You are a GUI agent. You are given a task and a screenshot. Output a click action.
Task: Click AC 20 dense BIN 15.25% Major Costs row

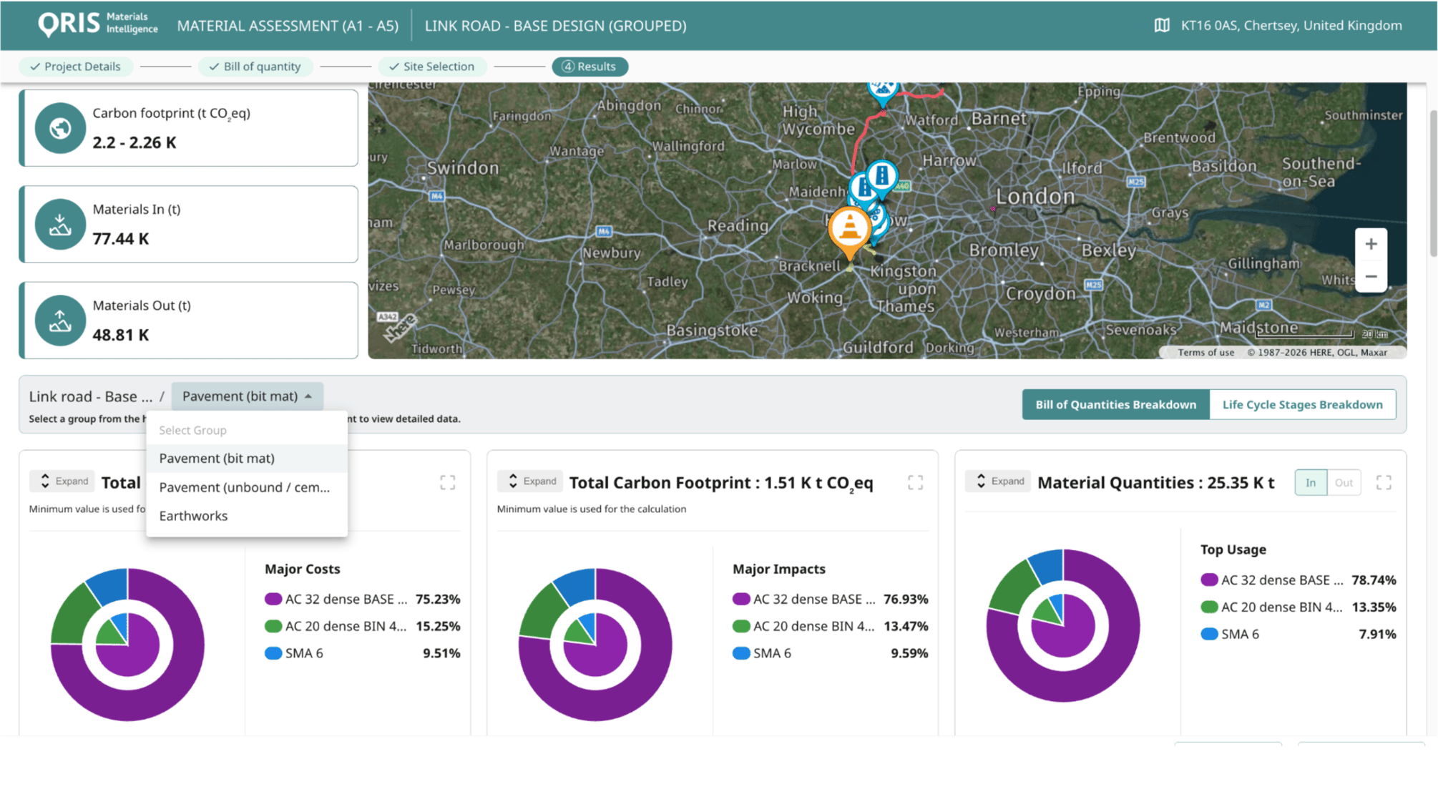[362, 626]
